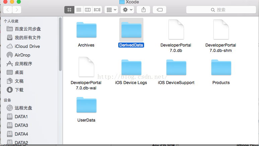
Task: Click the UserData name label
Action: 86,120
